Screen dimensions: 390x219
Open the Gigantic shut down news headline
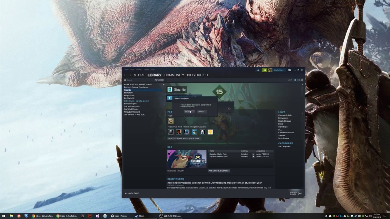pyautogui.click(x=214, y=183)
